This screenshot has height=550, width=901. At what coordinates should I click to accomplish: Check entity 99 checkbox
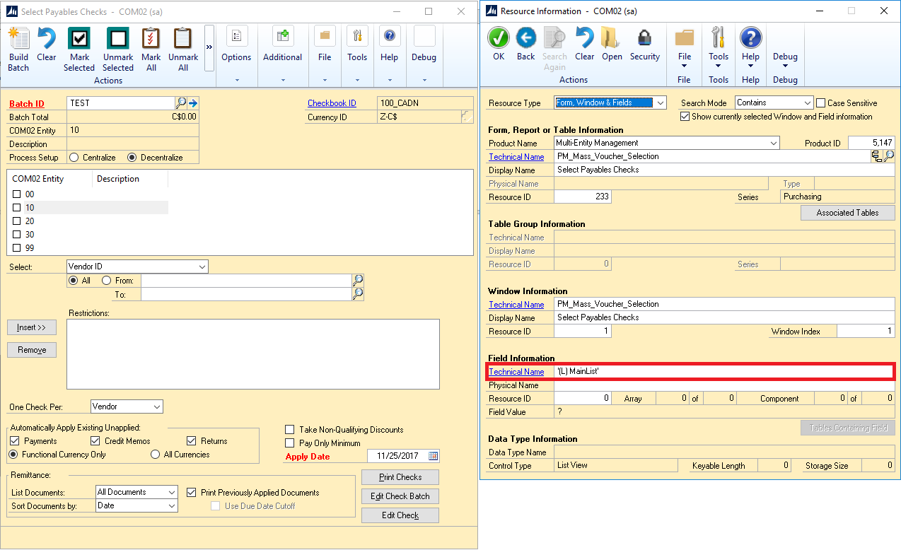click(x=17, y=248)
